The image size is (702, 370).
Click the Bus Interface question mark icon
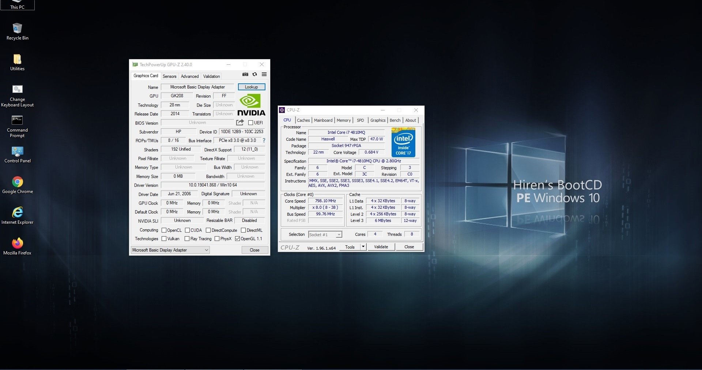[264, 140]
